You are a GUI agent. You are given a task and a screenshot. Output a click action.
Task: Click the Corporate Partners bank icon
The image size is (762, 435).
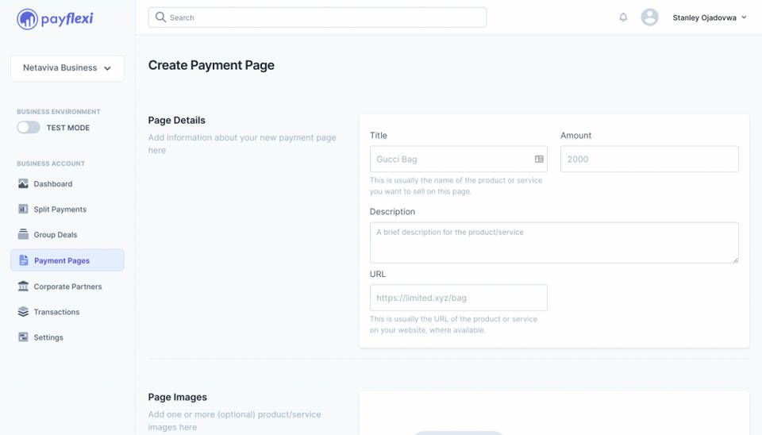pos(23,286)
